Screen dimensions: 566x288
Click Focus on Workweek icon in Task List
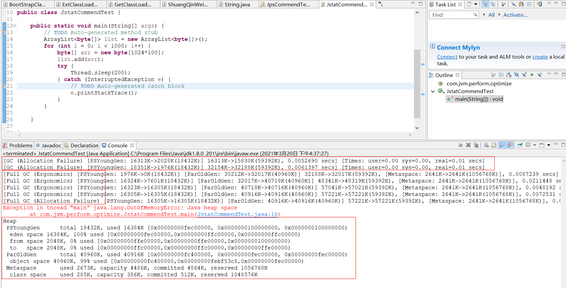click(503, 4)
